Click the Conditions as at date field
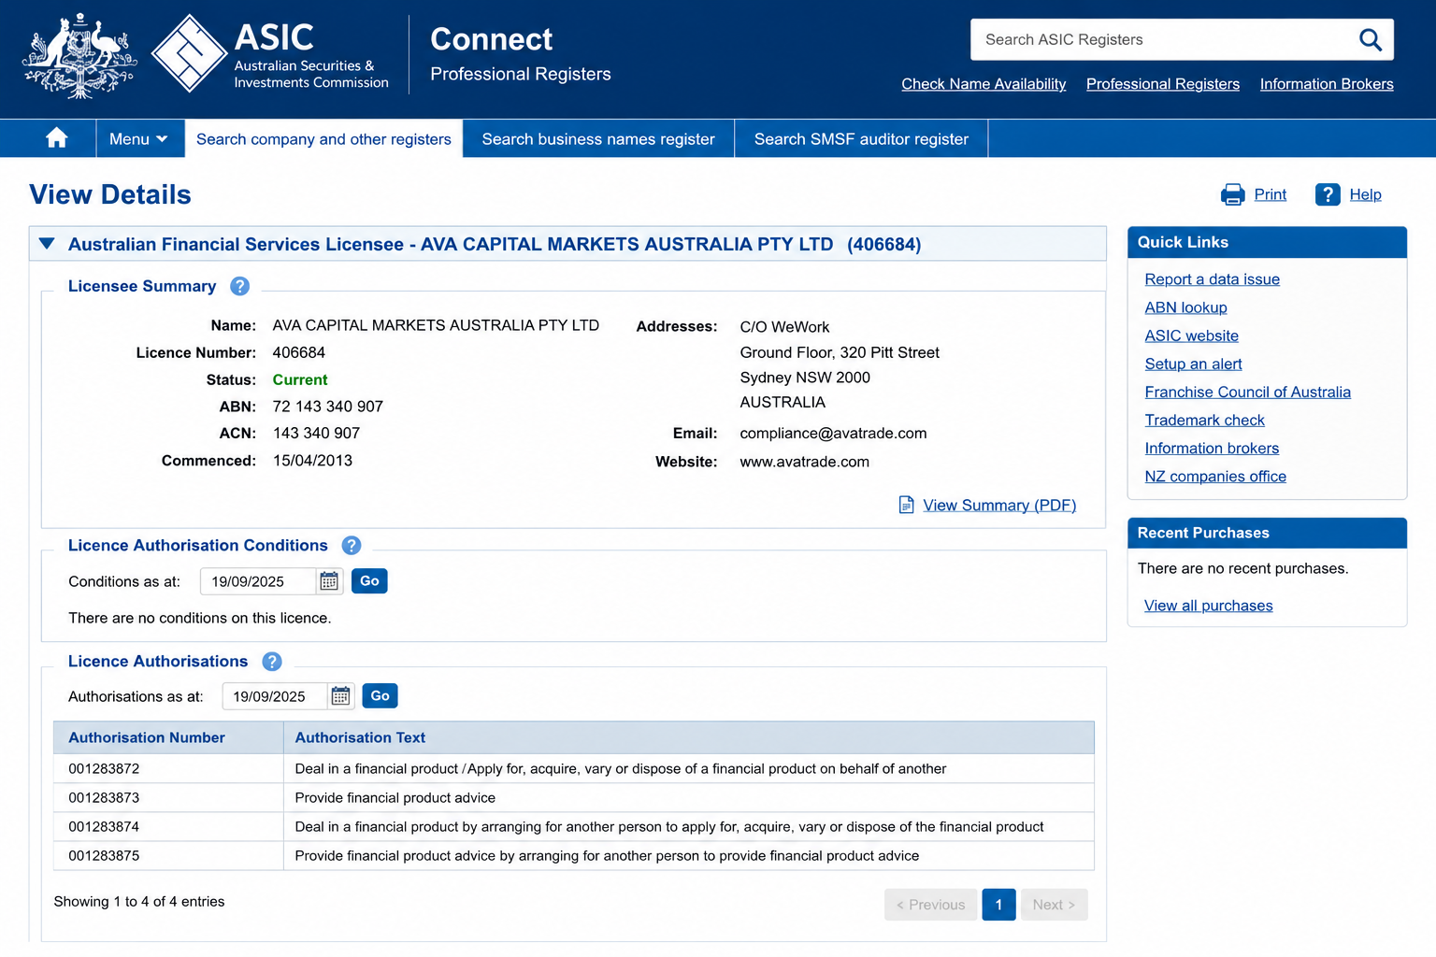1436x957 pixels. pyautogui.click(x=258, y=581)
